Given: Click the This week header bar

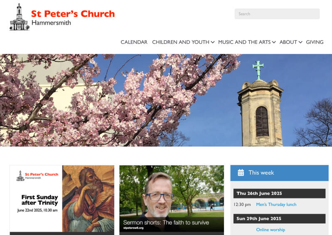Looking at the screenshot, I should point(280,173).
